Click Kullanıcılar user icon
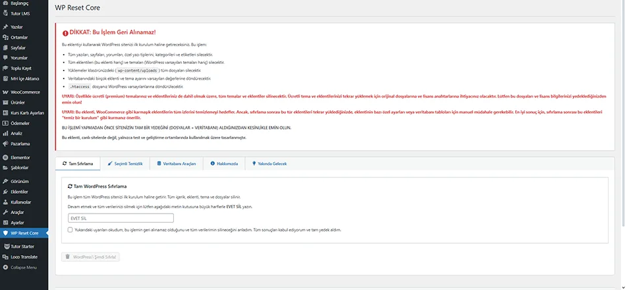626x290 pixels. pyautogui.click(x=5, y=202)
